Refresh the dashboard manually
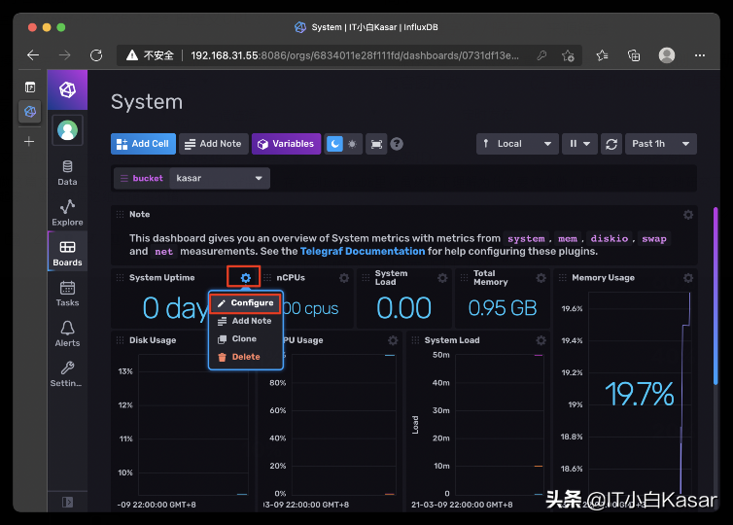This screenshot has height=525, width=733. coord(611,144)
